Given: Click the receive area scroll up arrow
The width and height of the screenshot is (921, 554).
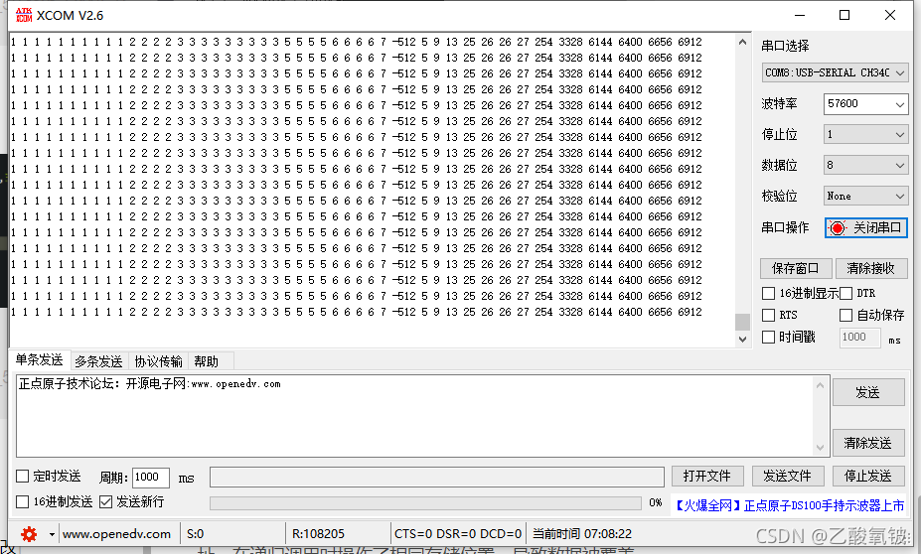Looking at the screenshot, I should (x=742, y=43).
